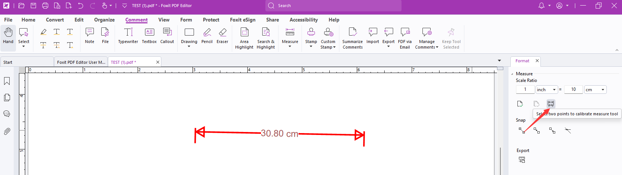622x175 pixels.
Task: Open notifications bell
Action: [x=542, y=6]
